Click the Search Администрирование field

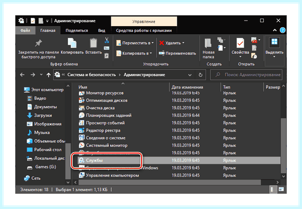[x=246, y=75]
